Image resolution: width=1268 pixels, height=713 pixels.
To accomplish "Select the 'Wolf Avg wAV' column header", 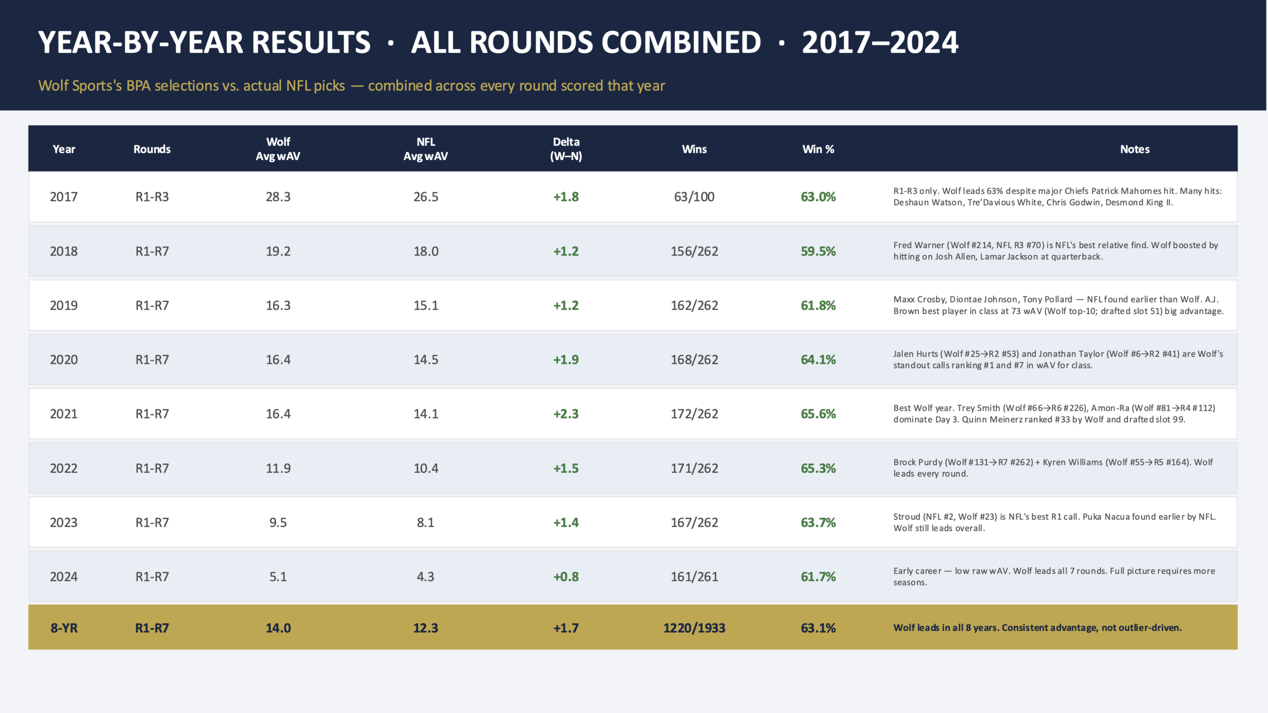I will point(278,149).
